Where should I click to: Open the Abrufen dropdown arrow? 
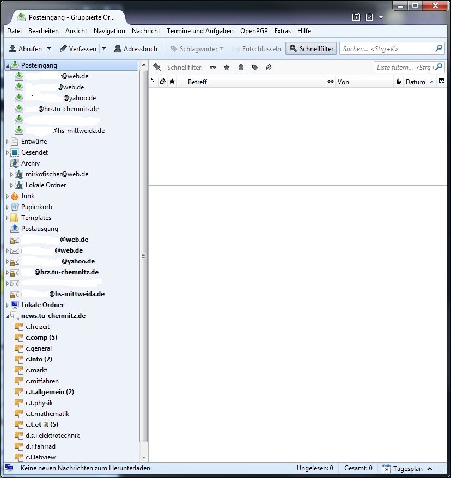[49, 48]
